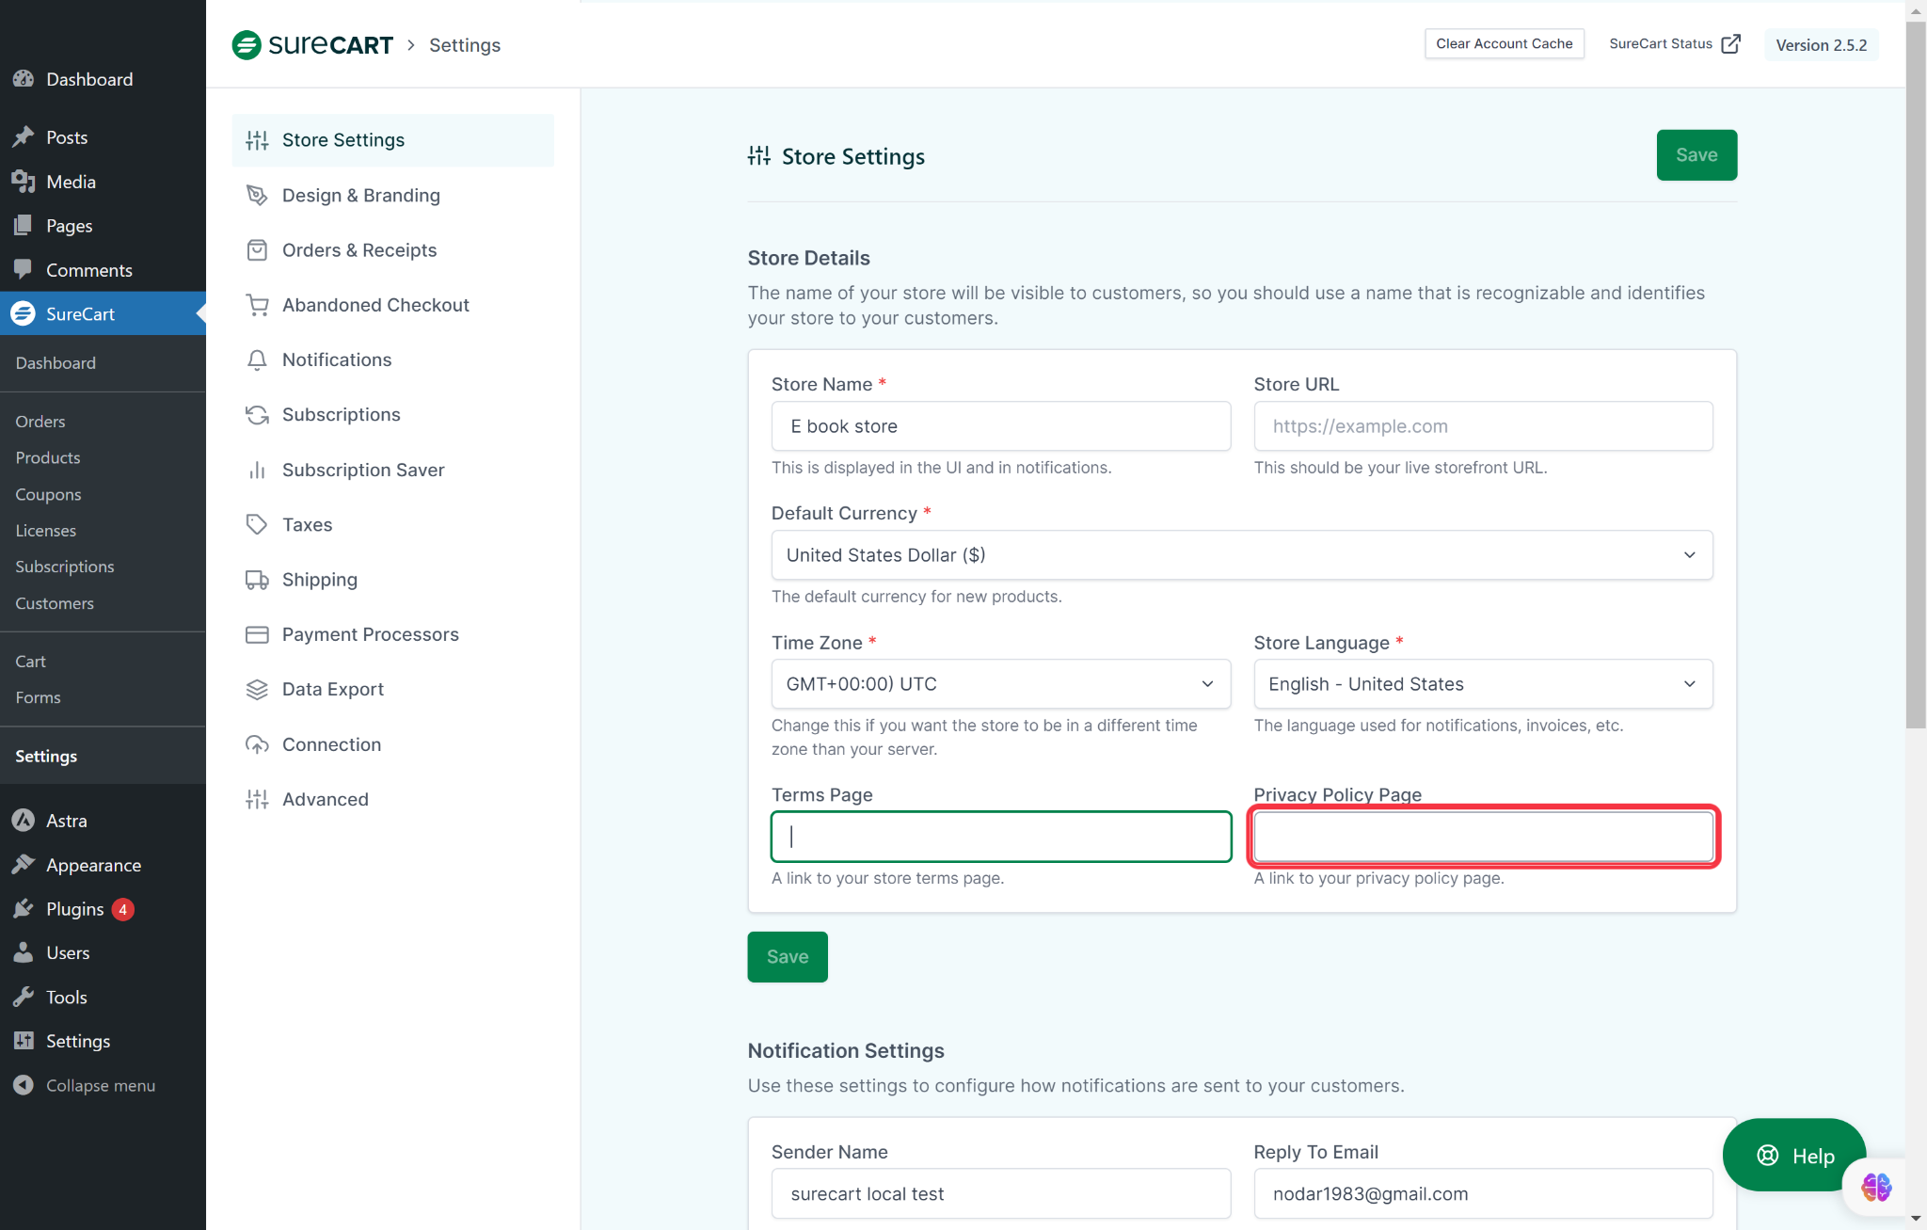Viewport: 1927px width, 1230px height.
Task: Click the Subscriptions refresh icon
Action: pos(257,415)
